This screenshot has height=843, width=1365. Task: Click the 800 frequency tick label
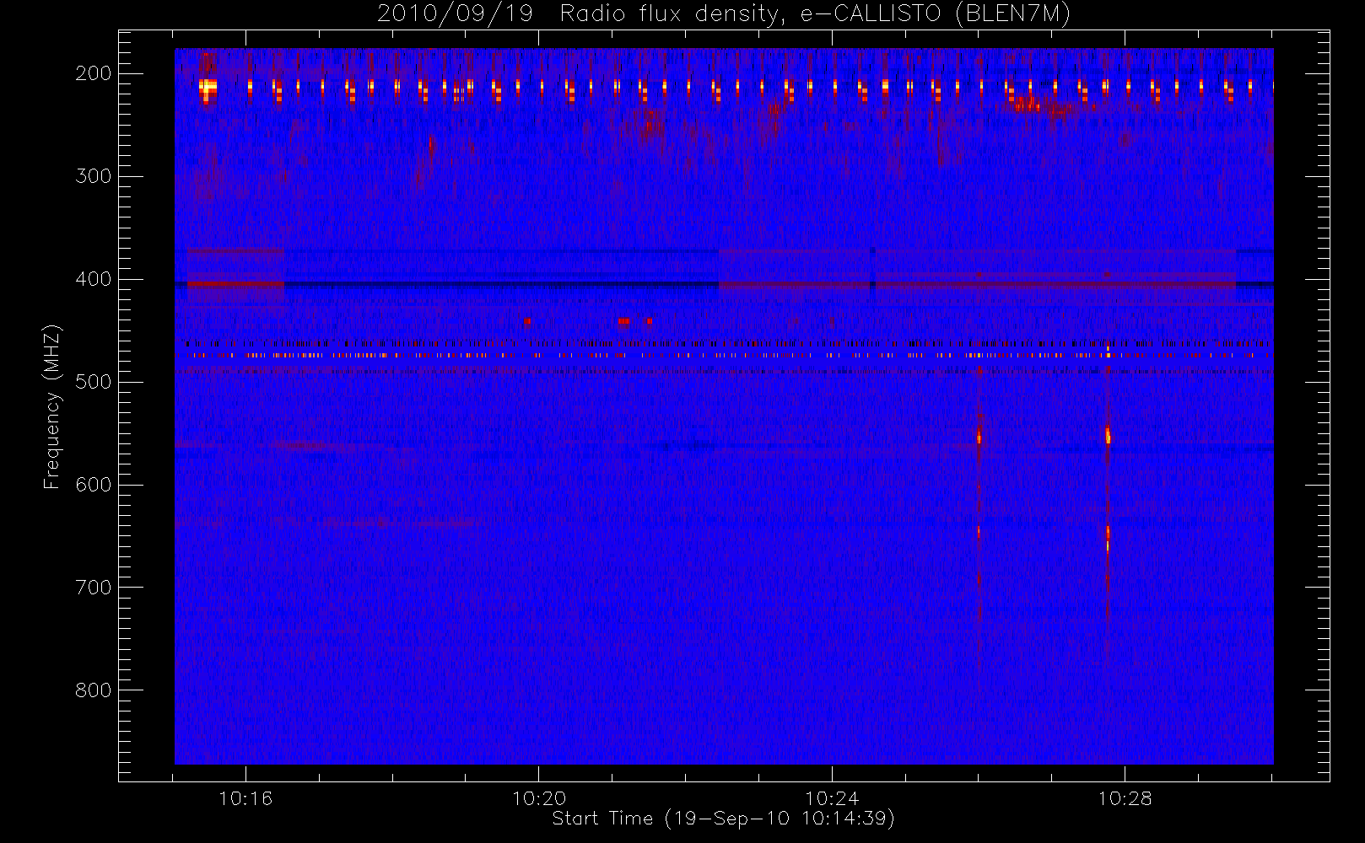pos(93,690)
